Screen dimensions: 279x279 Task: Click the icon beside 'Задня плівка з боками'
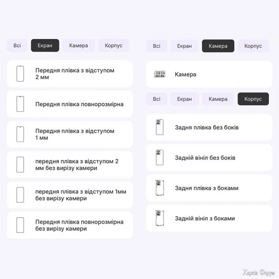159,188
